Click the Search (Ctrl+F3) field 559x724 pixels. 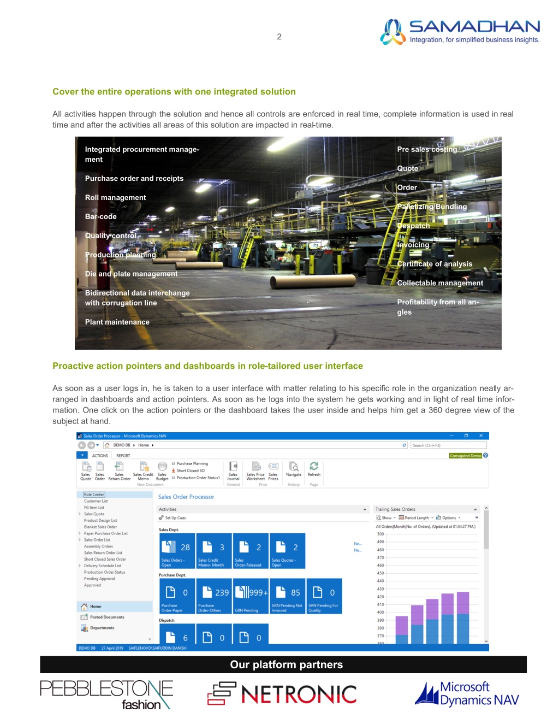[449, 445]
